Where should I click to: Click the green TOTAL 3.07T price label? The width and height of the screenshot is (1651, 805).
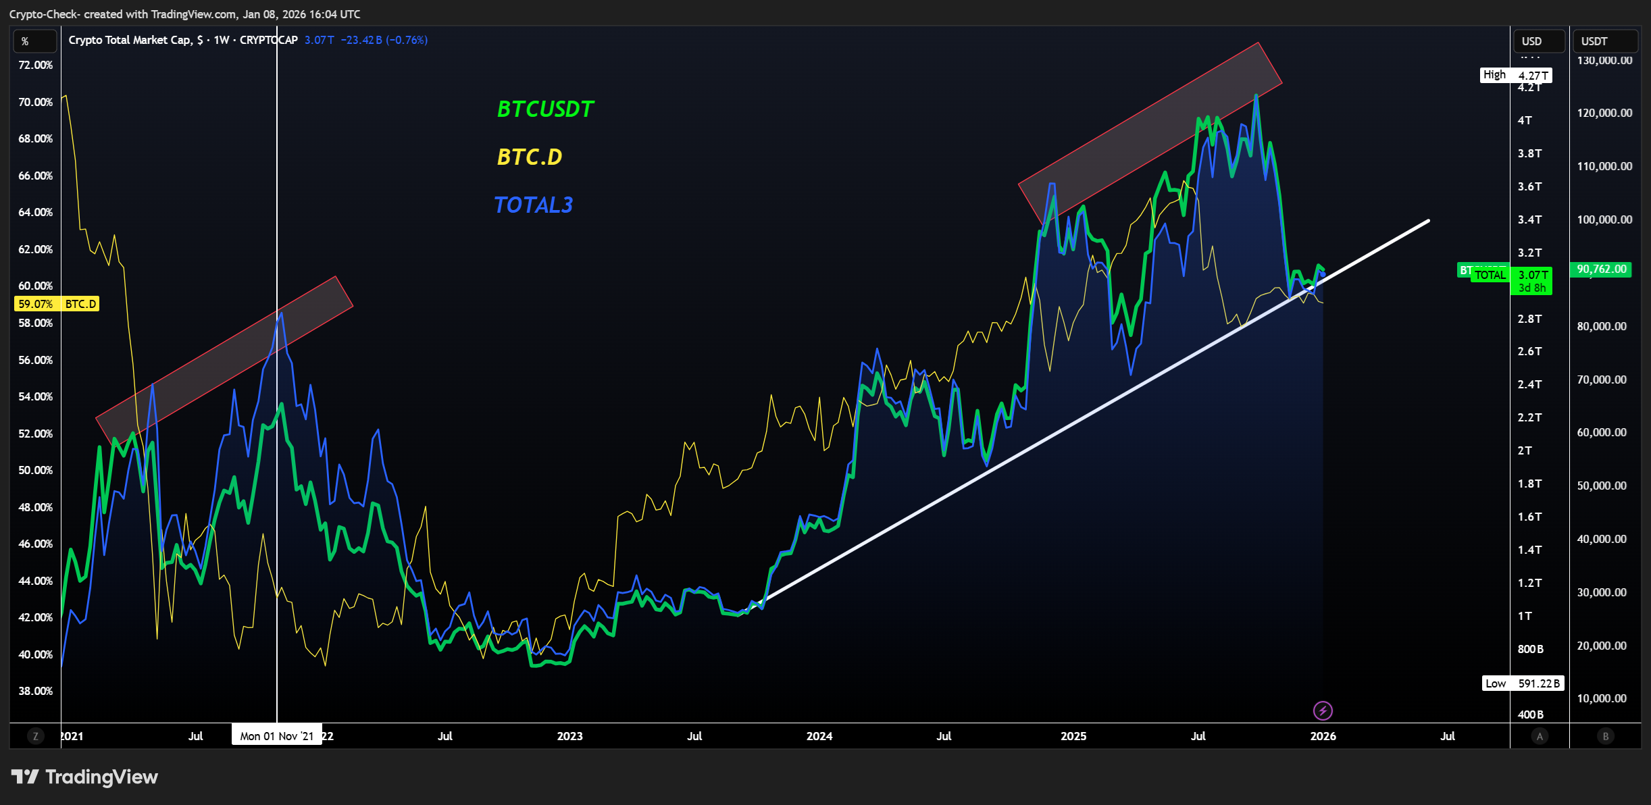tap(1512, 275)
